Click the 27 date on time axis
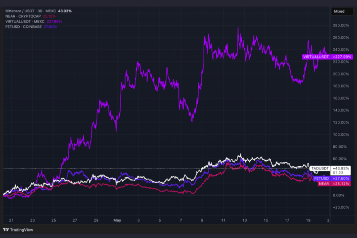This screenshot has height=238, width=357. [75, 220]
